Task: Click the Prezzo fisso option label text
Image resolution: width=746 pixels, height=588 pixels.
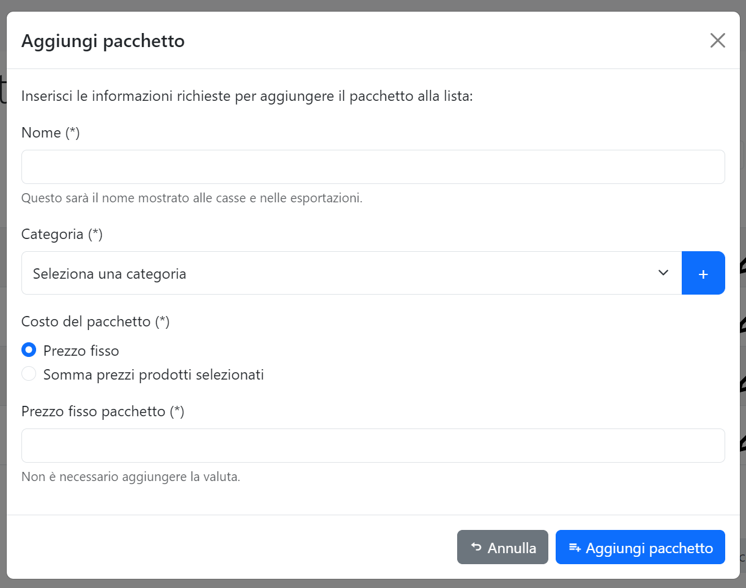Action: click(81, 351)
